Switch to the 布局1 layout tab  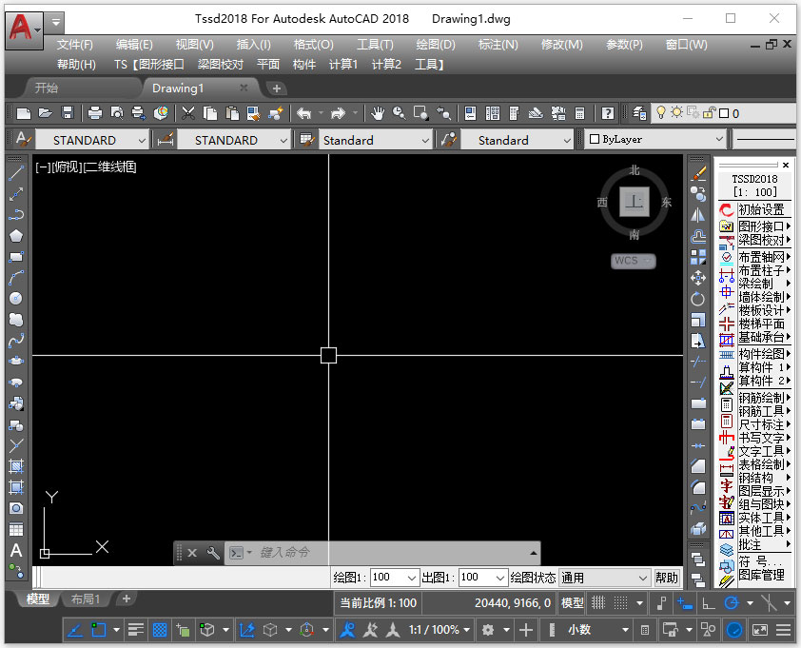pos(86,599)
